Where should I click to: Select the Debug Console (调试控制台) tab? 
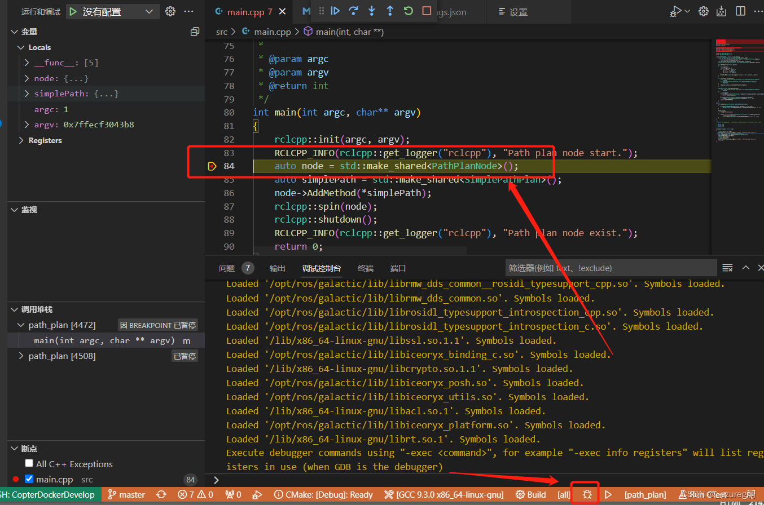click(x=322, y=268)
